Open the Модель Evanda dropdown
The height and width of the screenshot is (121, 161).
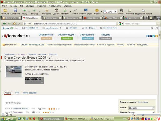click(141, 112)
